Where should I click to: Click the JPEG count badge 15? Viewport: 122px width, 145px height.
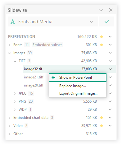[x=31, y=93]
